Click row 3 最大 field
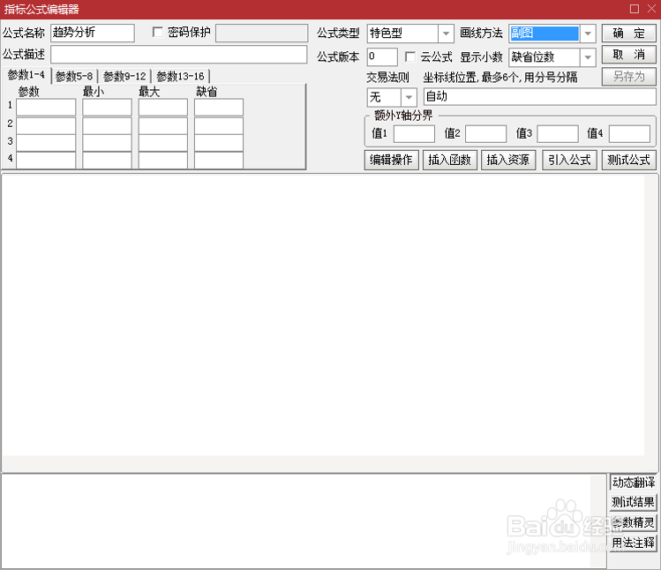 162,143
